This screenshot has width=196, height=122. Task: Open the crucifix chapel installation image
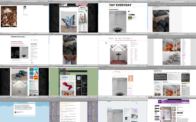coord(119,54)
